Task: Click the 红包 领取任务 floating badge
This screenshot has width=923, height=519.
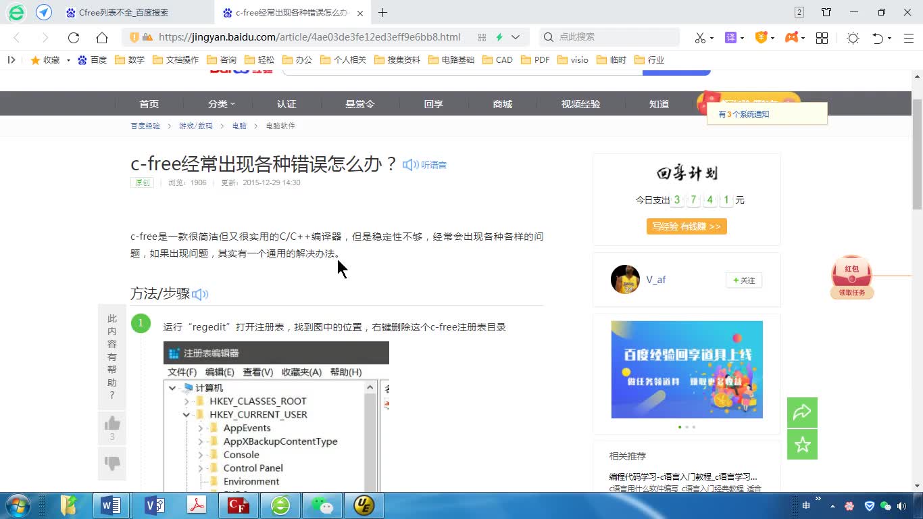Action: coord(852,277)
